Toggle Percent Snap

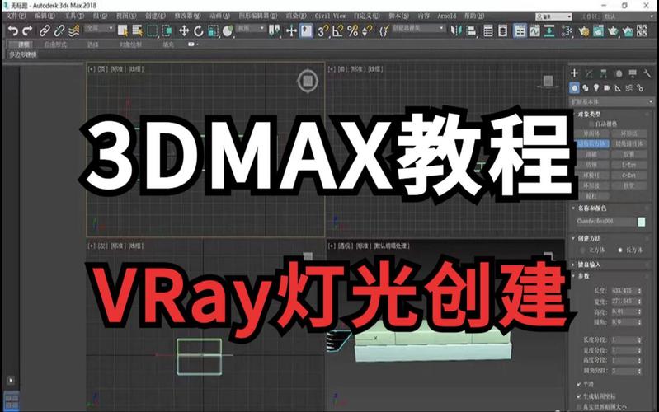(x=353, y=30)
